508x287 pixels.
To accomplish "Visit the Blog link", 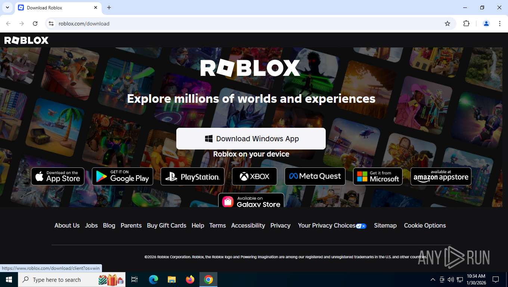I will (109, 225).
